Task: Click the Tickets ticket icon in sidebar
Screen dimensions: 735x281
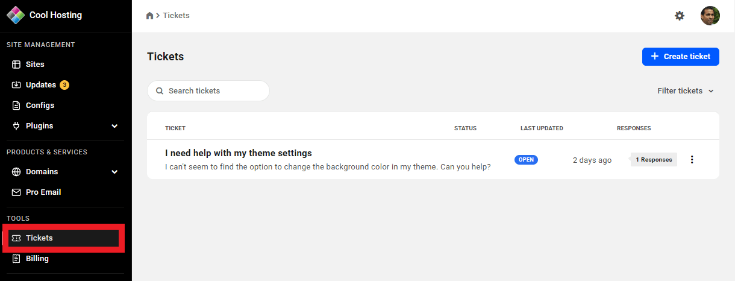Action: pyautogui.click(x=16, y=238)
